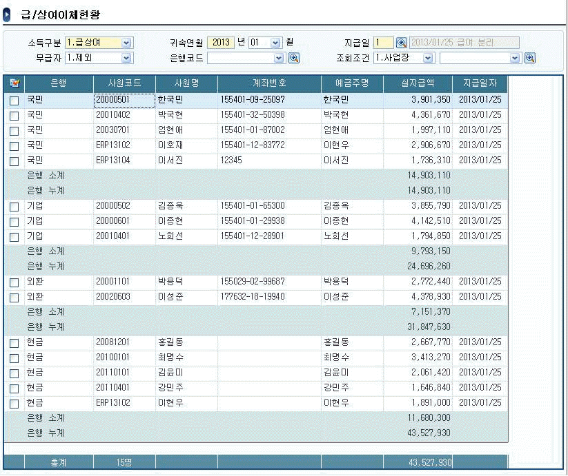
Task: Expand the 조회조건 dropdown showing 1.사업장
Action: coord(428,58)
